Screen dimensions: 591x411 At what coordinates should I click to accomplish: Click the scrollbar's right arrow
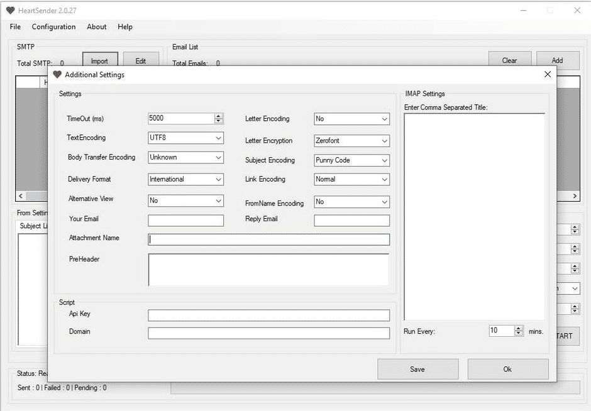575,196
